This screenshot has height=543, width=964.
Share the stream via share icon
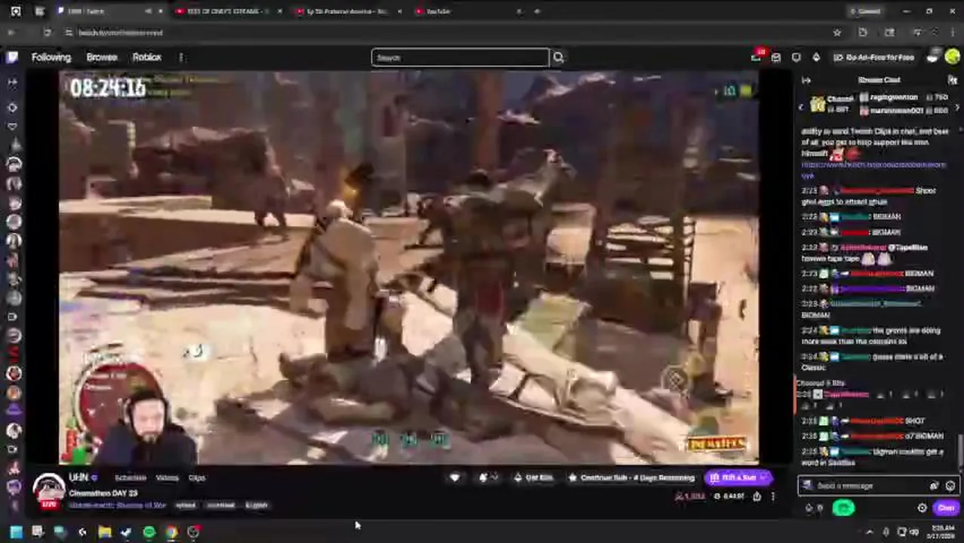point(757,496)
